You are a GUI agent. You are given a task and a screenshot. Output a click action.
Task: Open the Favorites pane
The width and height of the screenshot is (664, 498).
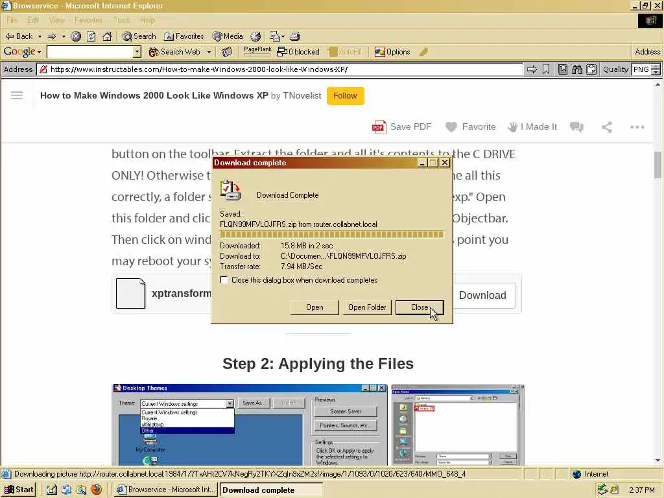[x=184, y=36]
